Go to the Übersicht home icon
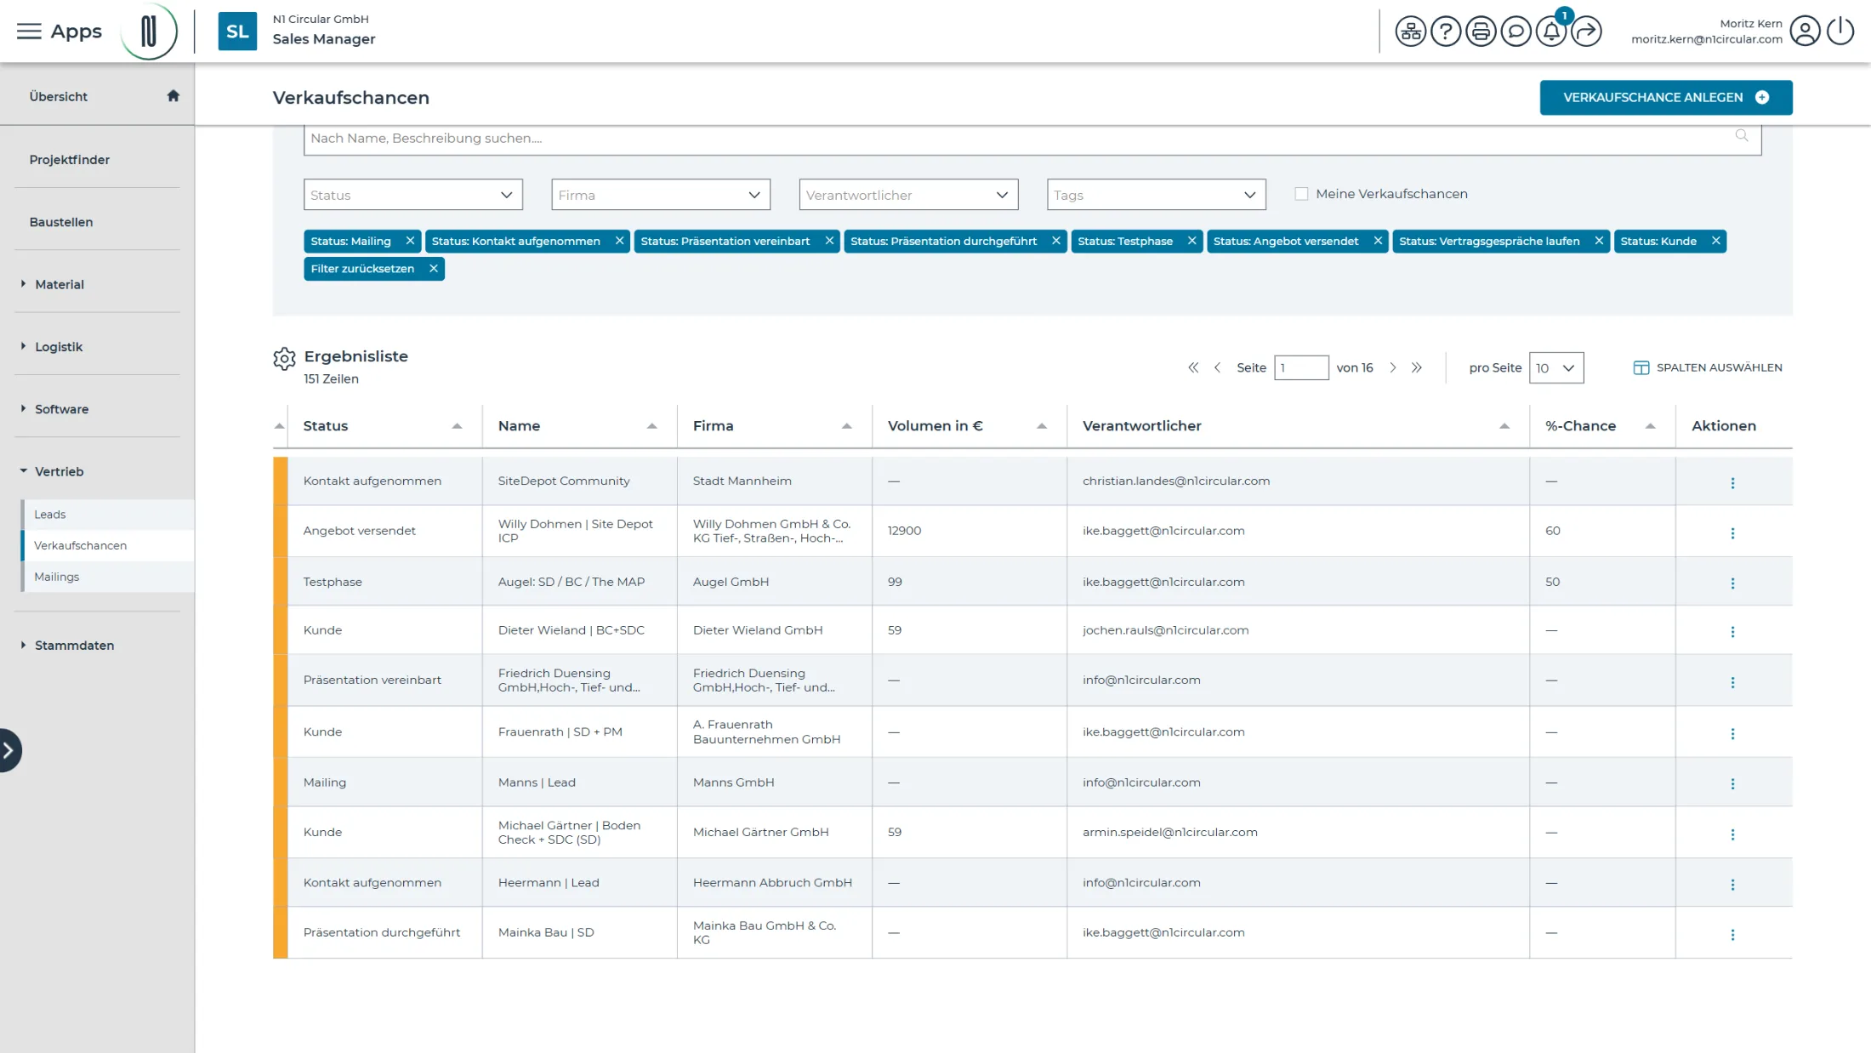Viewport: 1871px width, 1053px height. [x=173, y=95]
